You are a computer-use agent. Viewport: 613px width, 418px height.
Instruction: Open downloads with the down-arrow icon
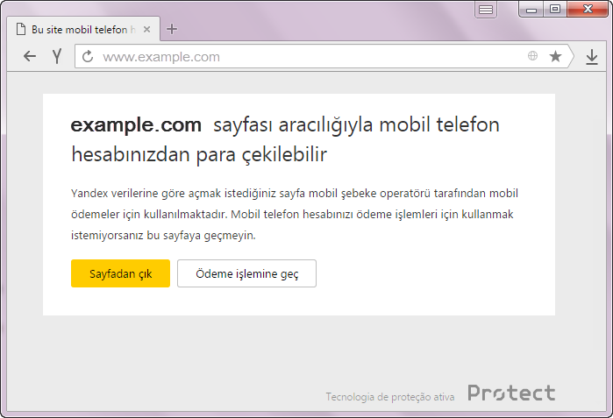(592, 57)
